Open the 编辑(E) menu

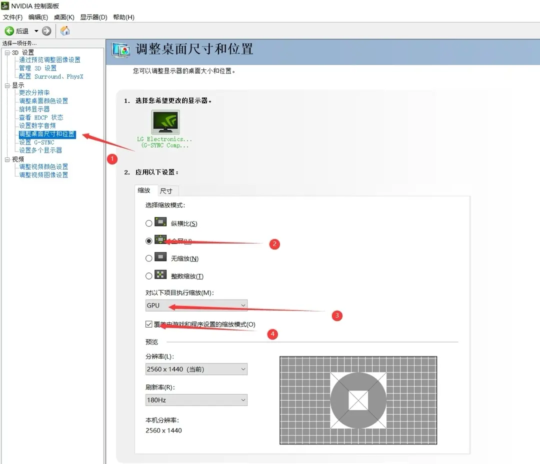pos(38,17)
